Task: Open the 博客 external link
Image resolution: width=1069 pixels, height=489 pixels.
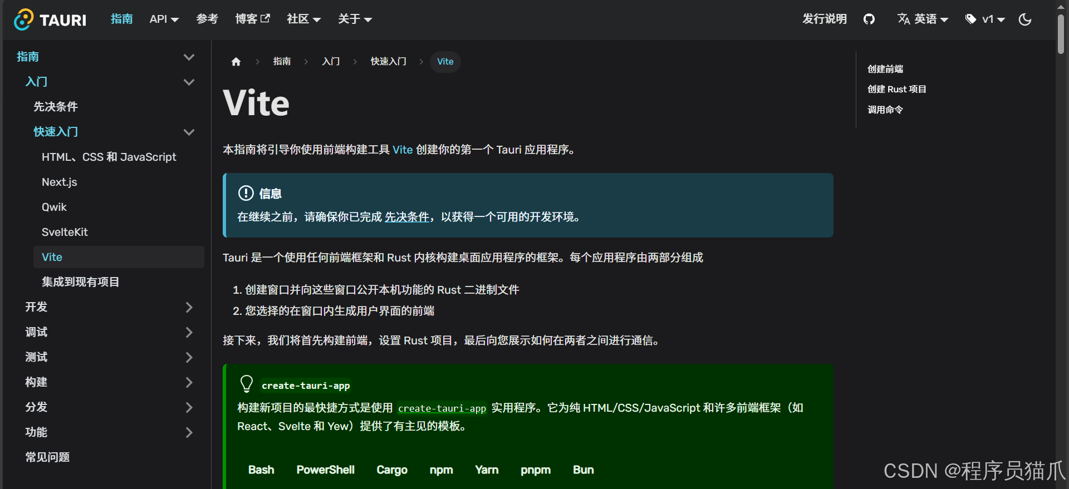Action: coord(252,19)
